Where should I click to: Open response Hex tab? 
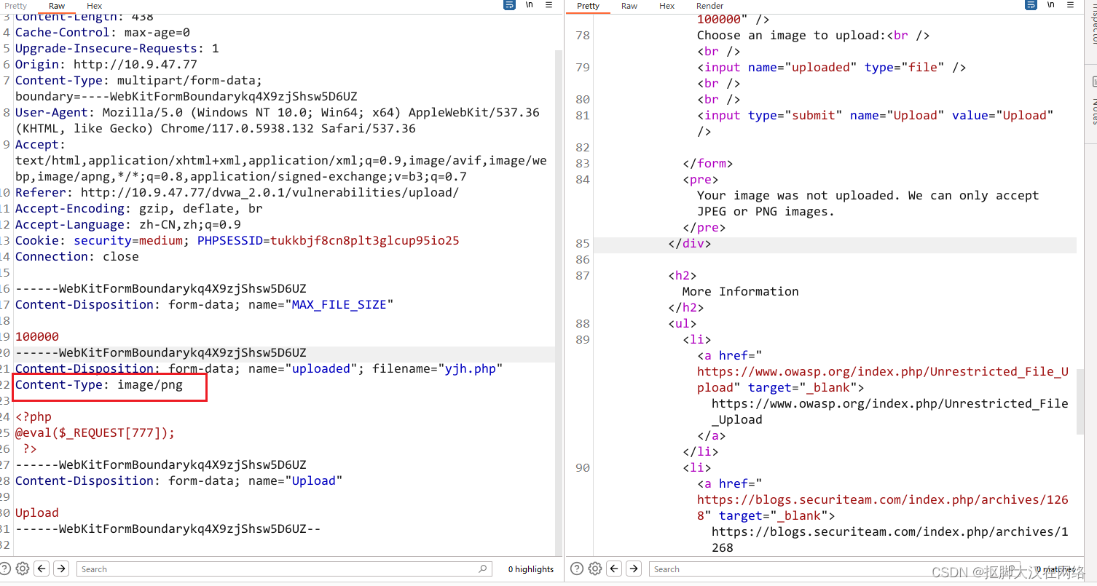point(667,6)
